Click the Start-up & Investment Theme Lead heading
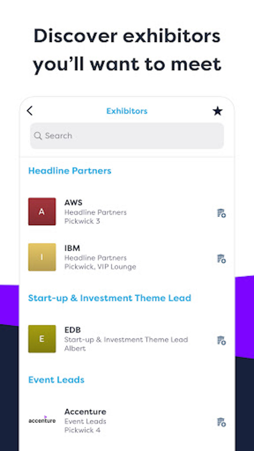The height and width of the screenshot is (451, 254). pos(110,298)
